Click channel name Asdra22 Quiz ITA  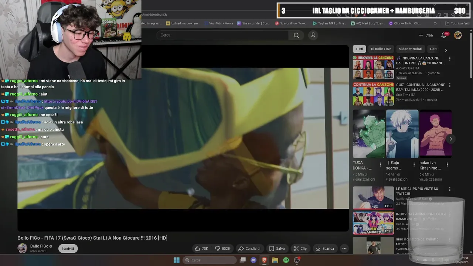click(408, 68)
